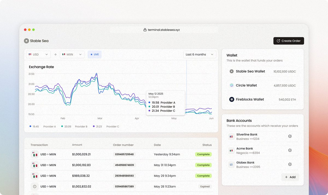328x195 pixels.
Task: Open the Last 6 months range dropdown
Action: click(x=200, y=55)
